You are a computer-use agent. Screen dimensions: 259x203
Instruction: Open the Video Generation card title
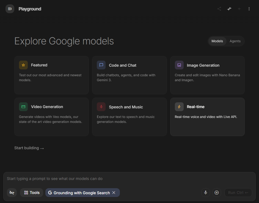[x=47, y=107]
